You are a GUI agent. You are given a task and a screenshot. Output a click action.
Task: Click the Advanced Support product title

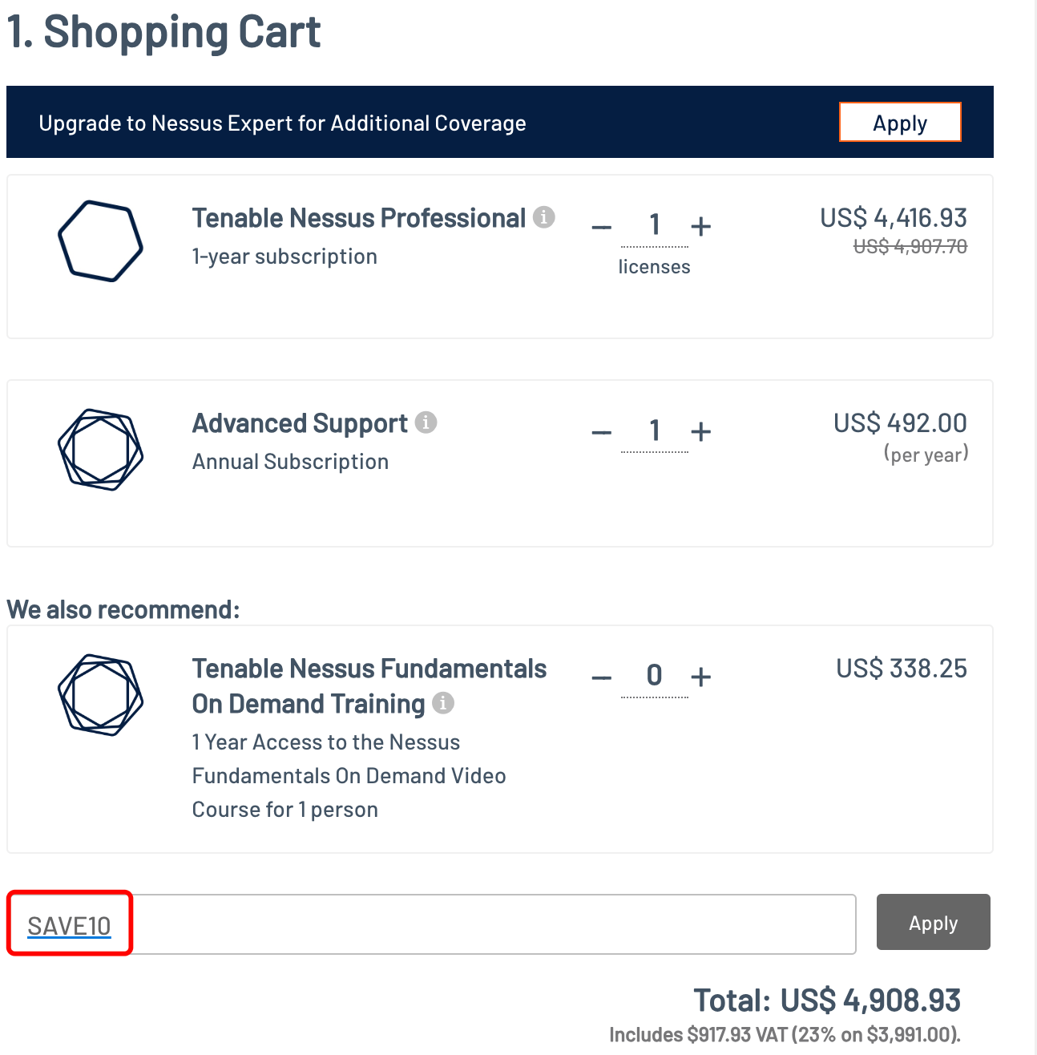(x=300, y=423)
